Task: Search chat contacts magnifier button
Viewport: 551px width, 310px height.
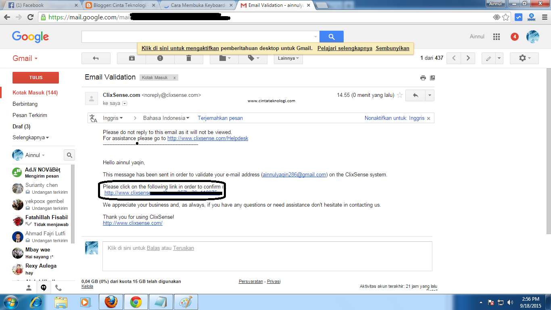Action: tap(69, 155)
